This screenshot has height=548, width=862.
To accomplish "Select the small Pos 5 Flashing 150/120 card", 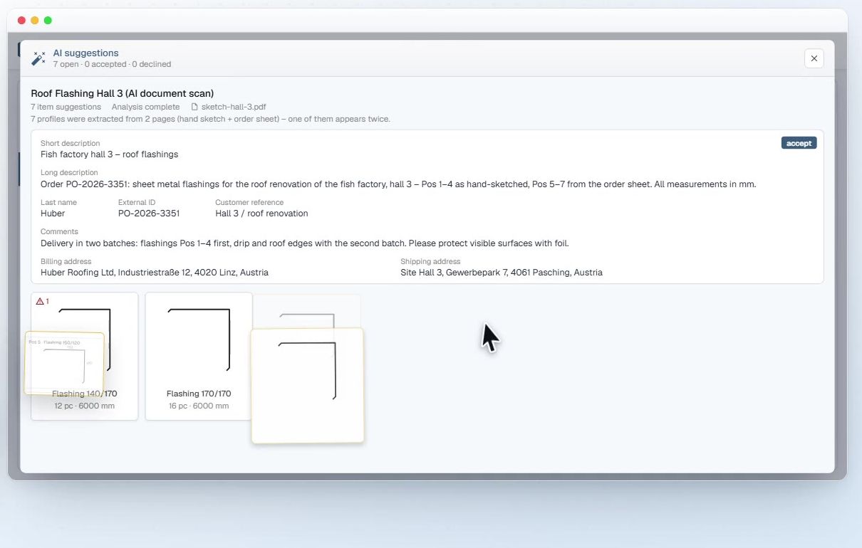I will [x=64, y=363].
